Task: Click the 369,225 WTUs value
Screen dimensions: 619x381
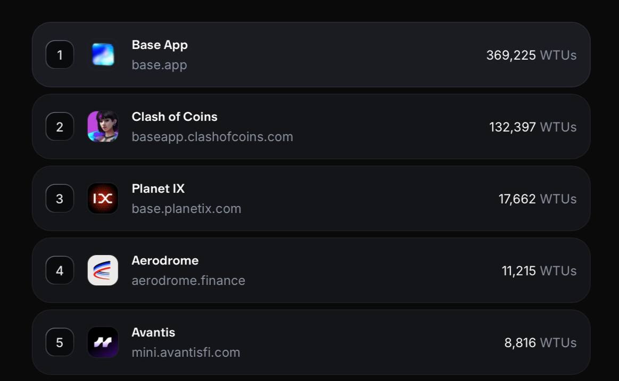Action: [531, 55]
